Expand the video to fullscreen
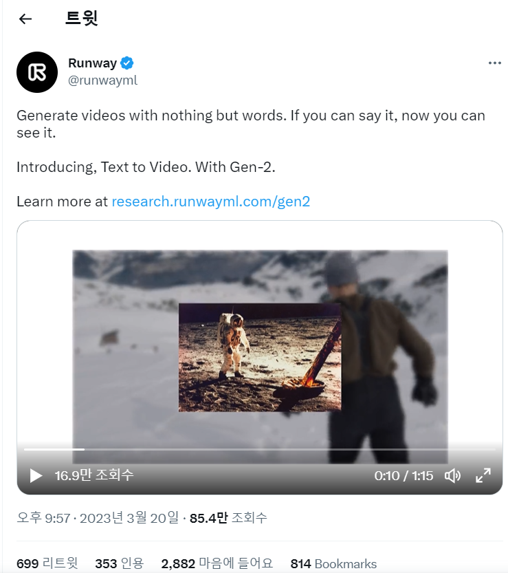This screenshot has width=508, height=573. 483,476
